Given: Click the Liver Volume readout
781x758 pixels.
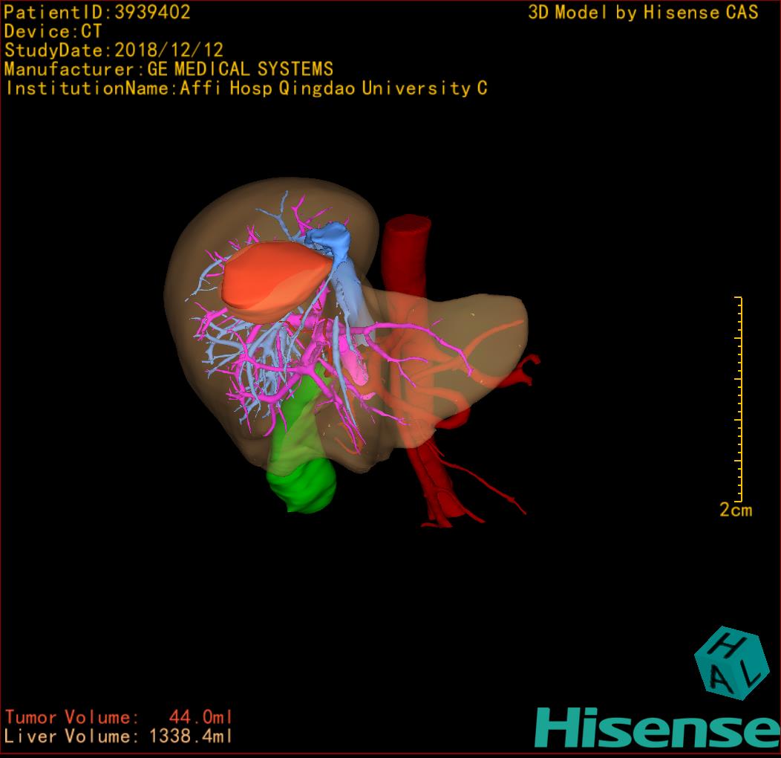Looking at the screenshot, I should click(119, 736).
